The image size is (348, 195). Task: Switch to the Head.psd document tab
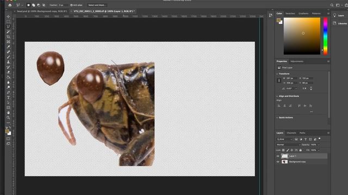pos(42,11)
